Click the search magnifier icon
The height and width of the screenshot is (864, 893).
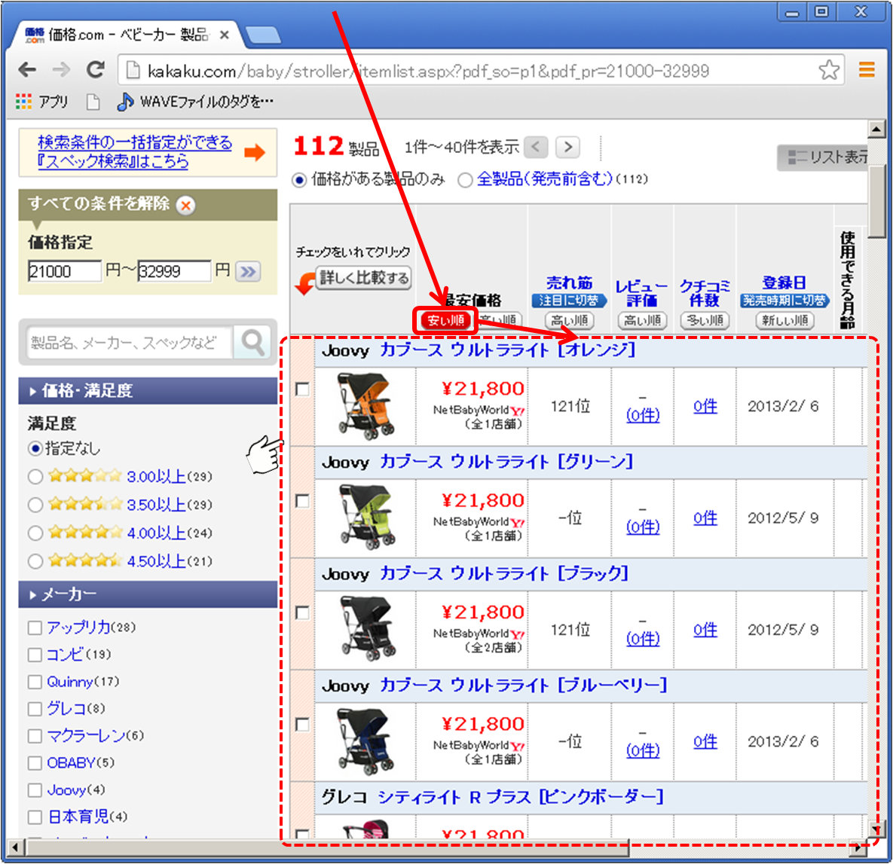coord(252,343)
